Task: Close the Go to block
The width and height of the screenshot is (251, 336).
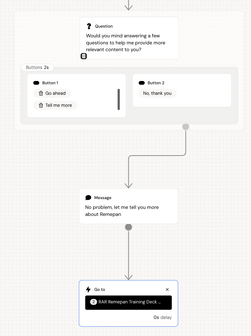Action: tap(167, 289)
